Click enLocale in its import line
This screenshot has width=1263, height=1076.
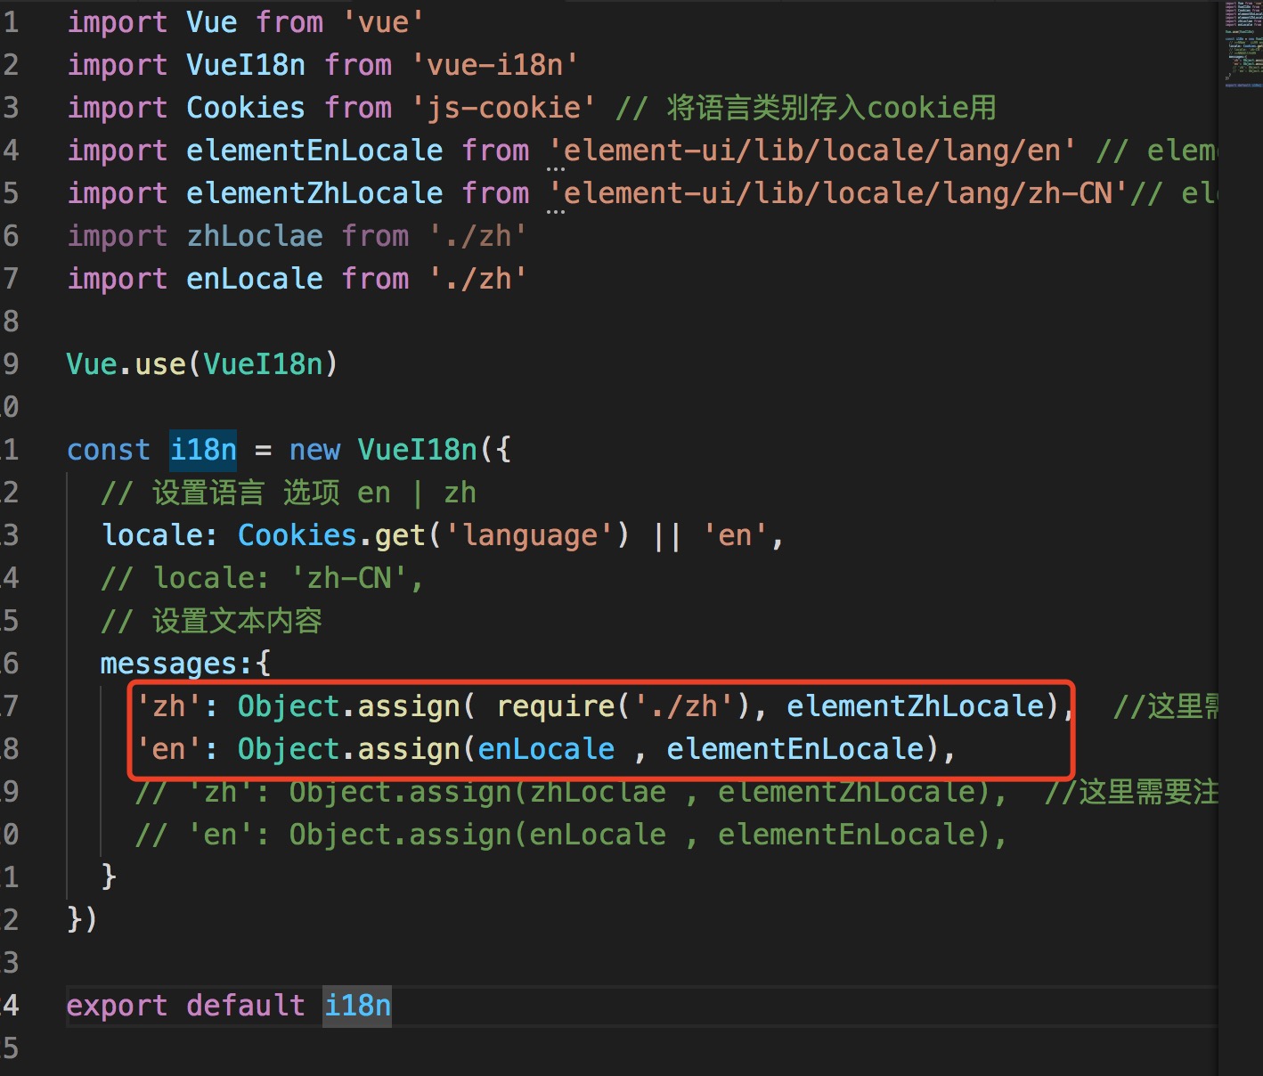[x=255, y=279]
